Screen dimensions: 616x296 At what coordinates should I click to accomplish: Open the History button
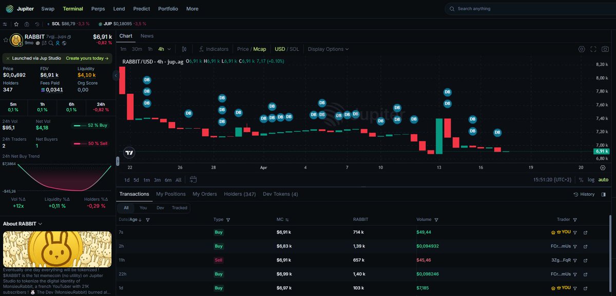tap(584, 194)
